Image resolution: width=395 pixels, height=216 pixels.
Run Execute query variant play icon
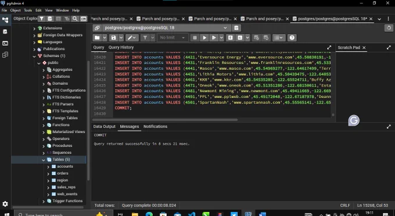tap(214, 38)
